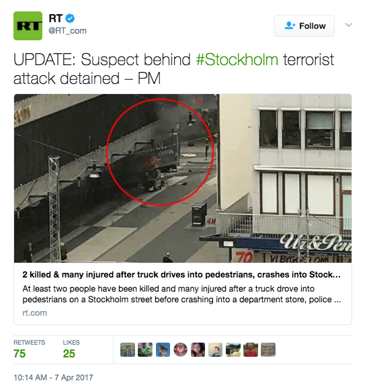373x387 pixels.
Task: Open the Stockholm truck photo in the link card
Action: pos(183,178)
